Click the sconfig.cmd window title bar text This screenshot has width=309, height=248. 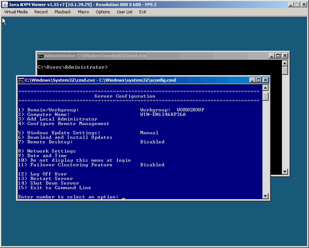(100, 80)
